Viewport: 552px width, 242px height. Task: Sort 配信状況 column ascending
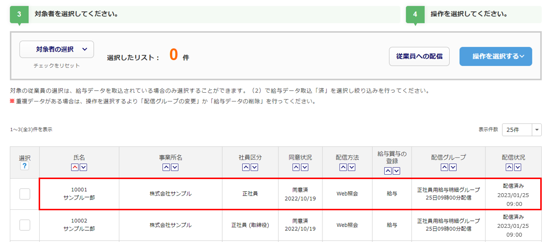[x=509, y=167]
